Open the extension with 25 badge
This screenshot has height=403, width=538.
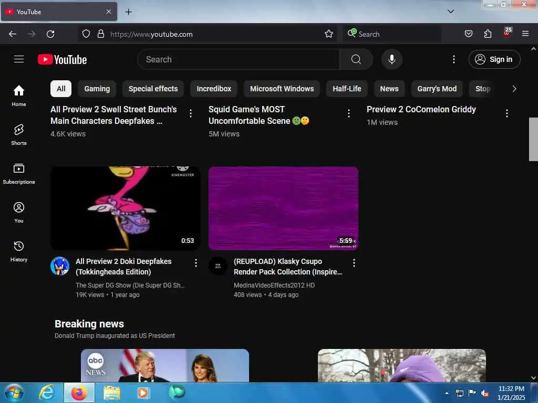click(507, 33)
